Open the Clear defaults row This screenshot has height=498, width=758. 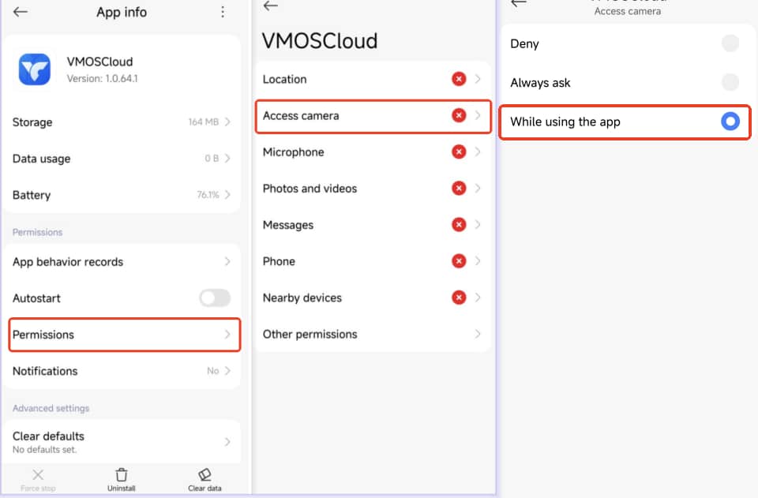tap(122, 441)
